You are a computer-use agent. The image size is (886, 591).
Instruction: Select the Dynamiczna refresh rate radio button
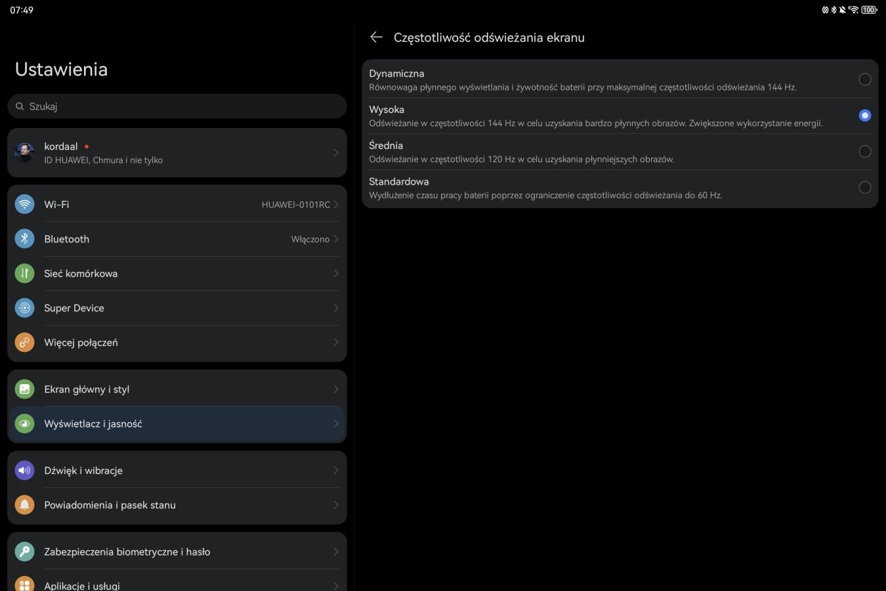(x=865, y=79)
